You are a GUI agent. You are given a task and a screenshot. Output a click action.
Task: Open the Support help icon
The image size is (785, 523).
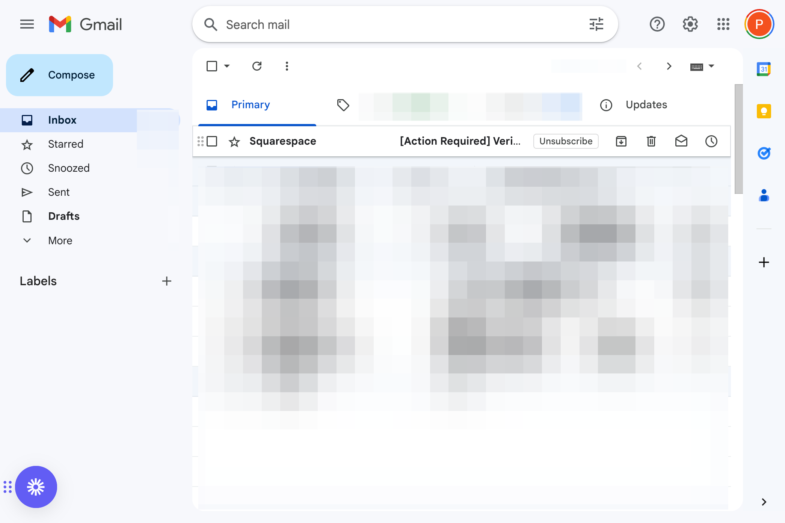[x=657, y=24]
